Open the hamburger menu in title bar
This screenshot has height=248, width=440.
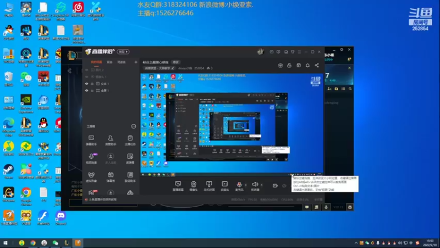tap(299, 52)
